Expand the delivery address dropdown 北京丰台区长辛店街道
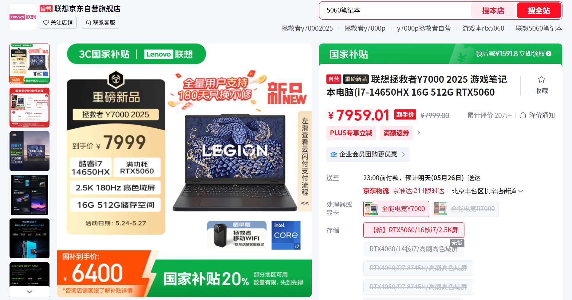 (x=487, y=191)
